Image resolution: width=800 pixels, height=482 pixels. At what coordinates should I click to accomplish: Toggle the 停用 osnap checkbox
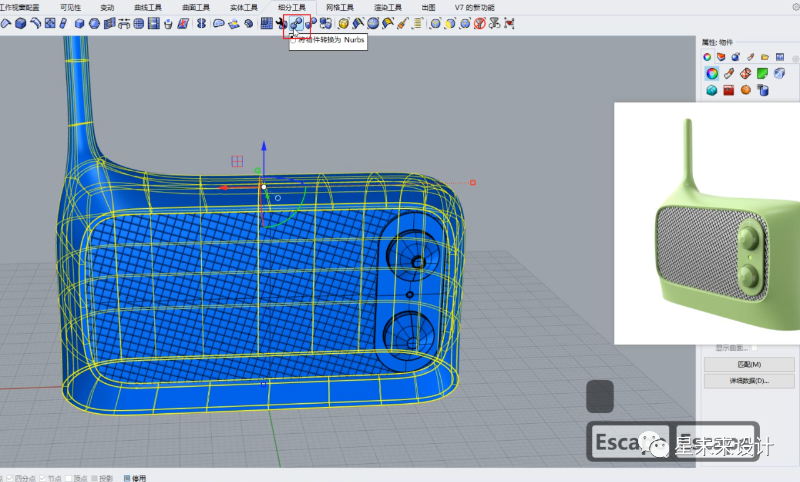tap(127, 478)
